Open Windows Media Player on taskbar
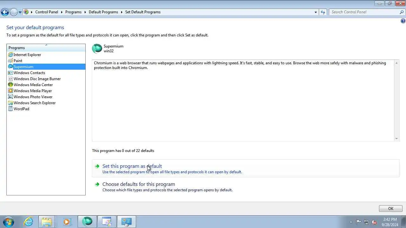 (x=67, y=222)
